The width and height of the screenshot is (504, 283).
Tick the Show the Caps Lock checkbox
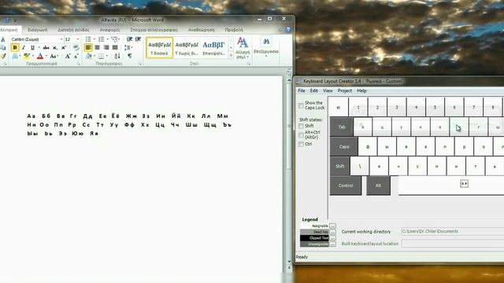[x=301, y=105]
